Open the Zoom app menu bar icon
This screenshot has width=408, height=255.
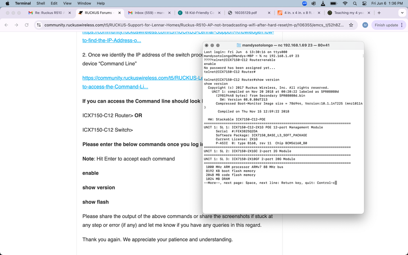304,4
